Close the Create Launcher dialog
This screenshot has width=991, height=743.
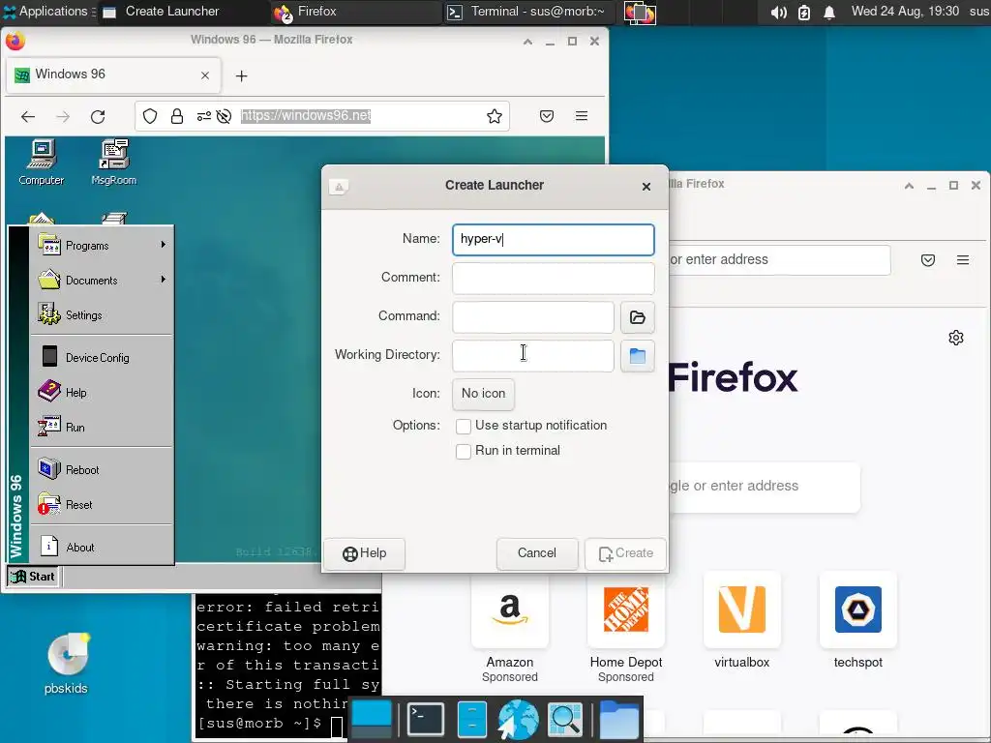[x=646, y=187]
